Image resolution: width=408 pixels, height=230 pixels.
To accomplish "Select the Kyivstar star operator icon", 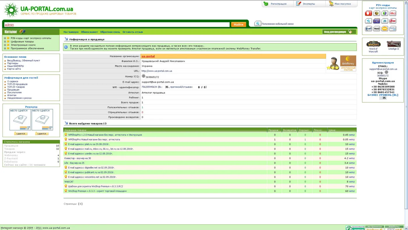I will click(368, 21).
